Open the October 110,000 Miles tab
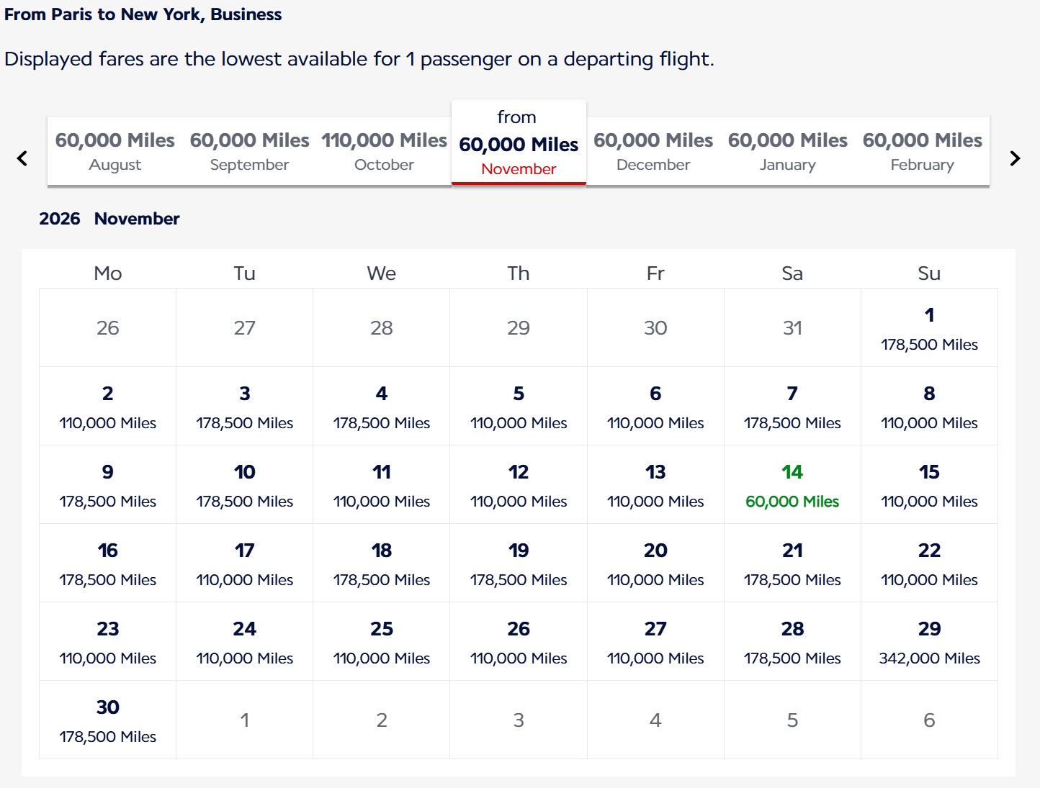Screen dimensions: 1040x788 tap(385, 151)
